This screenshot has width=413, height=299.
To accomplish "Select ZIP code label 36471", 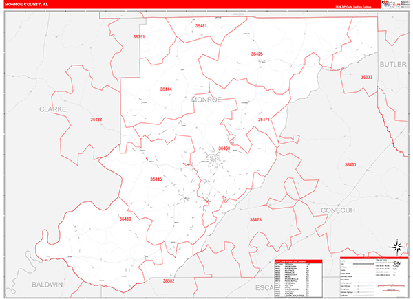I will pos(264,120).
